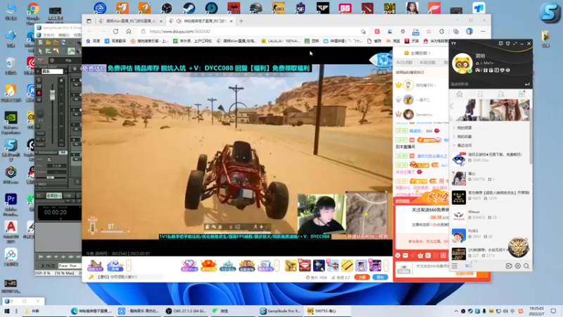
Task: Click the Samplitude 00:00:20 time display
Action: pyautogui.click(x=56, y=213)
